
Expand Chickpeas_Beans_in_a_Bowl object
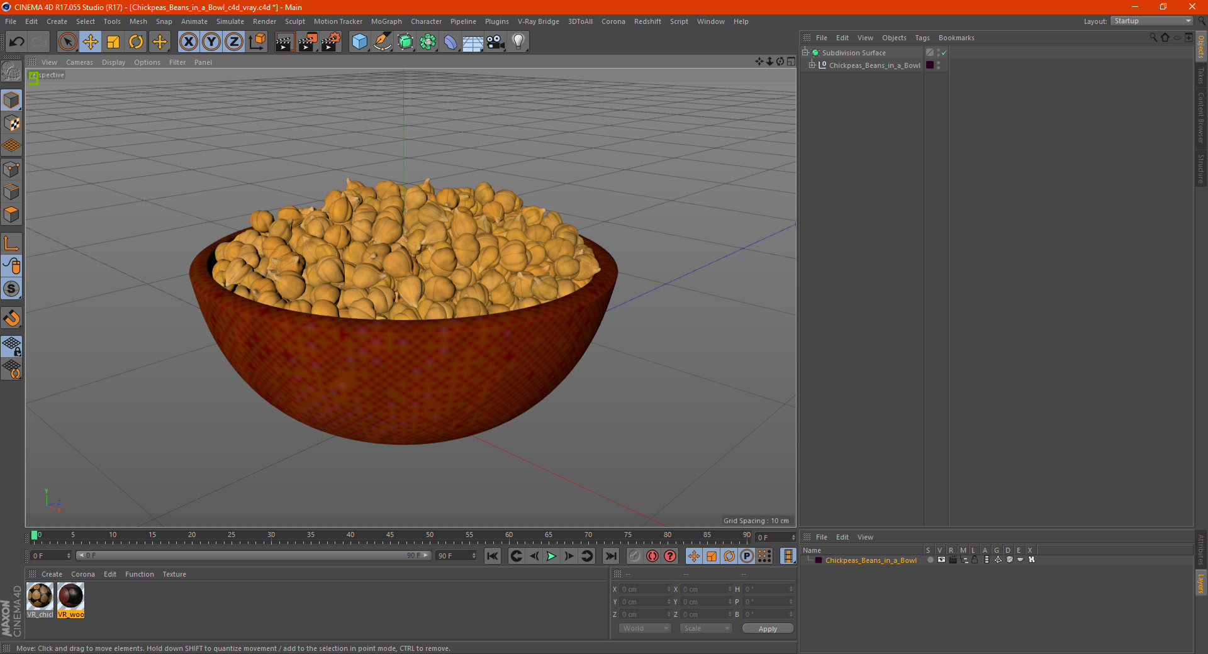point(812,65)
